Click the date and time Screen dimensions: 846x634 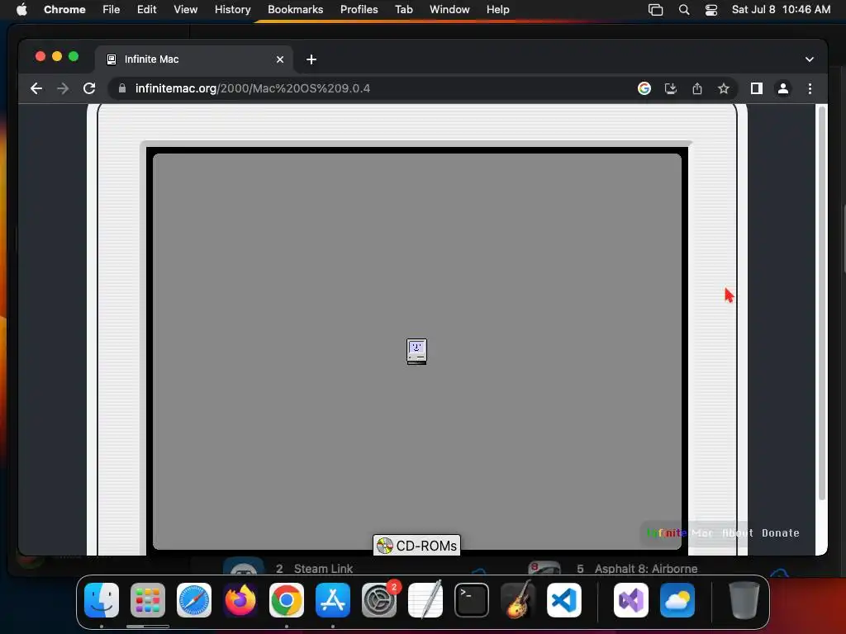tap(781, 10)
